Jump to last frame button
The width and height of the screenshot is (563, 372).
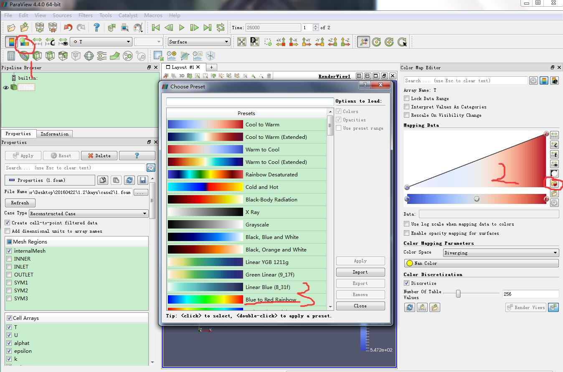[208, 28]
